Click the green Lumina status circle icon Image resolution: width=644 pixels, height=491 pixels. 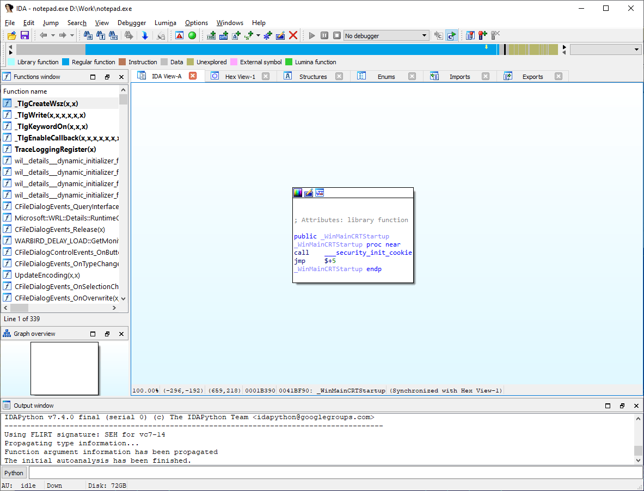pos(192,35)
